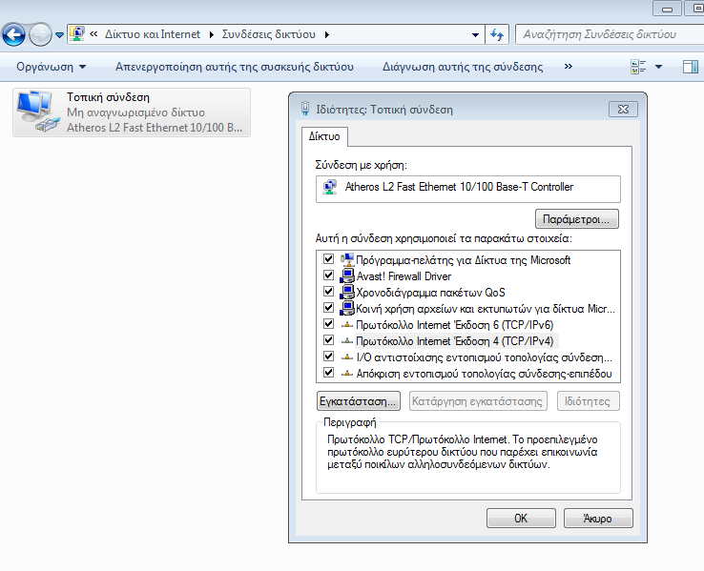Click the TCP/IPv6 protocol icon
Screen dimensions: 704x571
347,325
